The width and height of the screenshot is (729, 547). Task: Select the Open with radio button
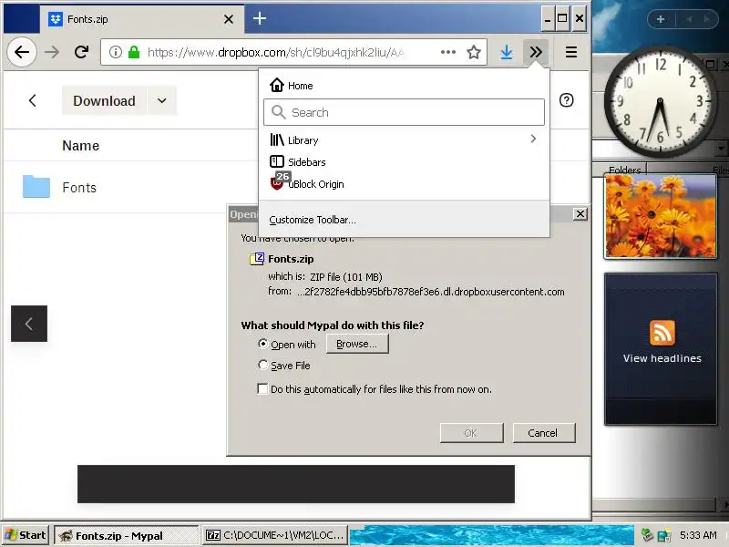coord(262,344)
